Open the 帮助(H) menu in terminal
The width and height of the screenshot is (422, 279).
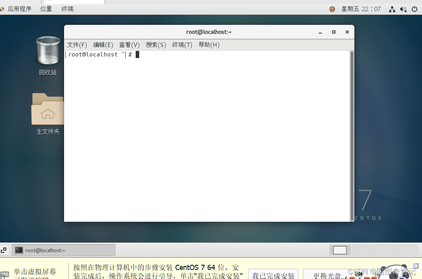(x=208, y=45)
